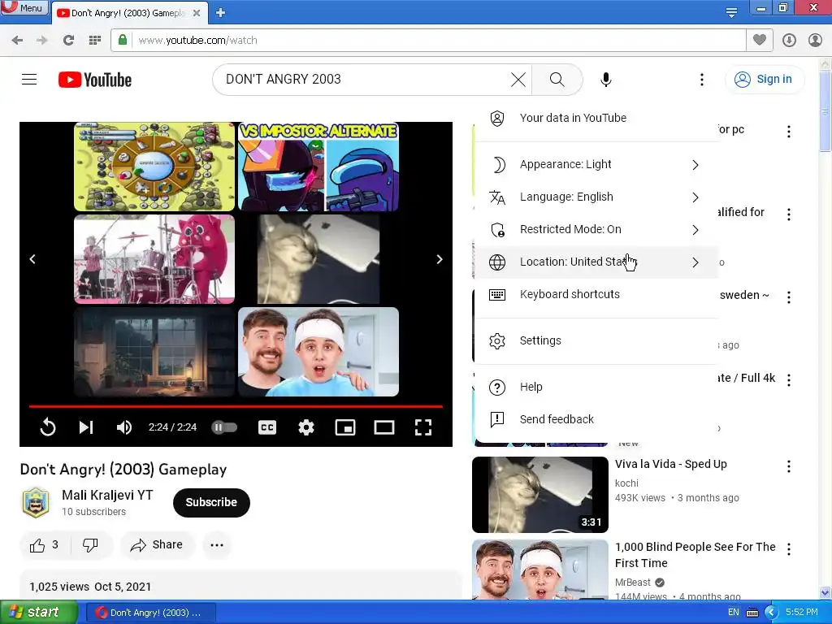
Task: Skip to next video
Action: pyautogui.click(x=86, y=427)
